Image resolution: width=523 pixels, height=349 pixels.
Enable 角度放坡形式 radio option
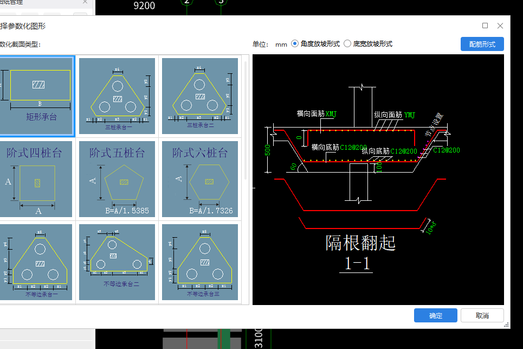tap(294, 44)
